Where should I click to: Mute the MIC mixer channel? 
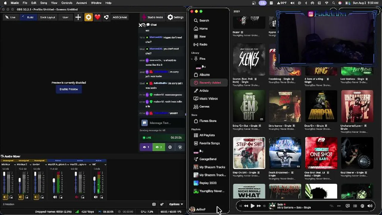pyautogui.click(x=95, y=197)
